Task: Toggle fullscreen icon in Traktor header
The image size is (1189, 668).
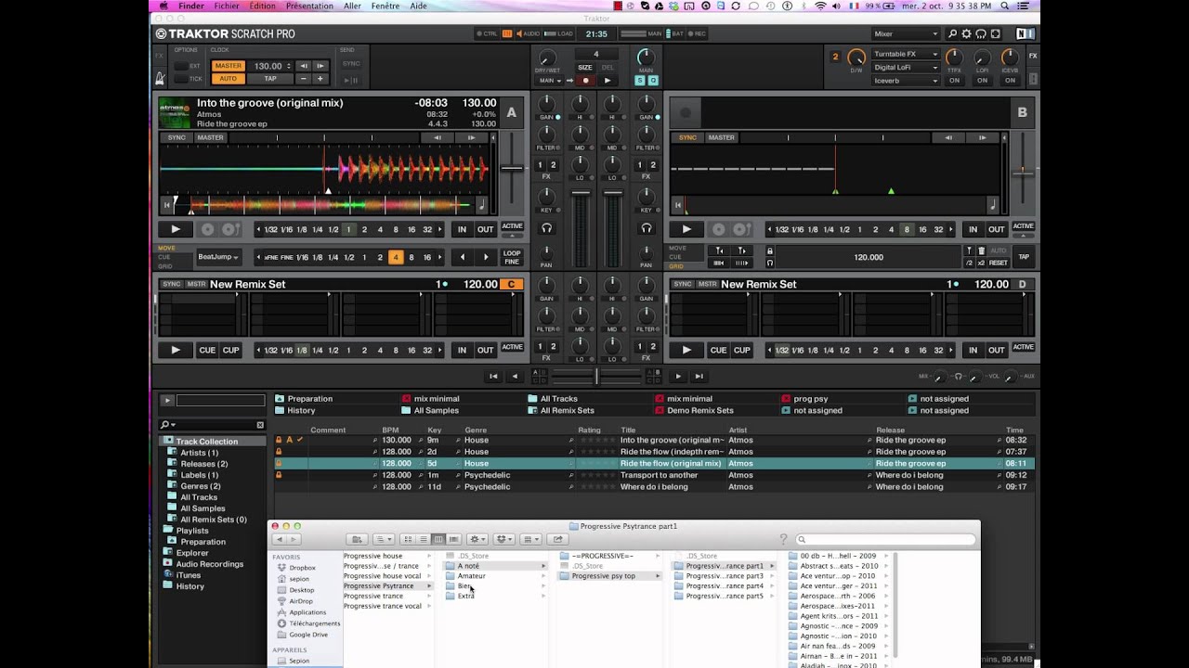Action: pos(996,34)
